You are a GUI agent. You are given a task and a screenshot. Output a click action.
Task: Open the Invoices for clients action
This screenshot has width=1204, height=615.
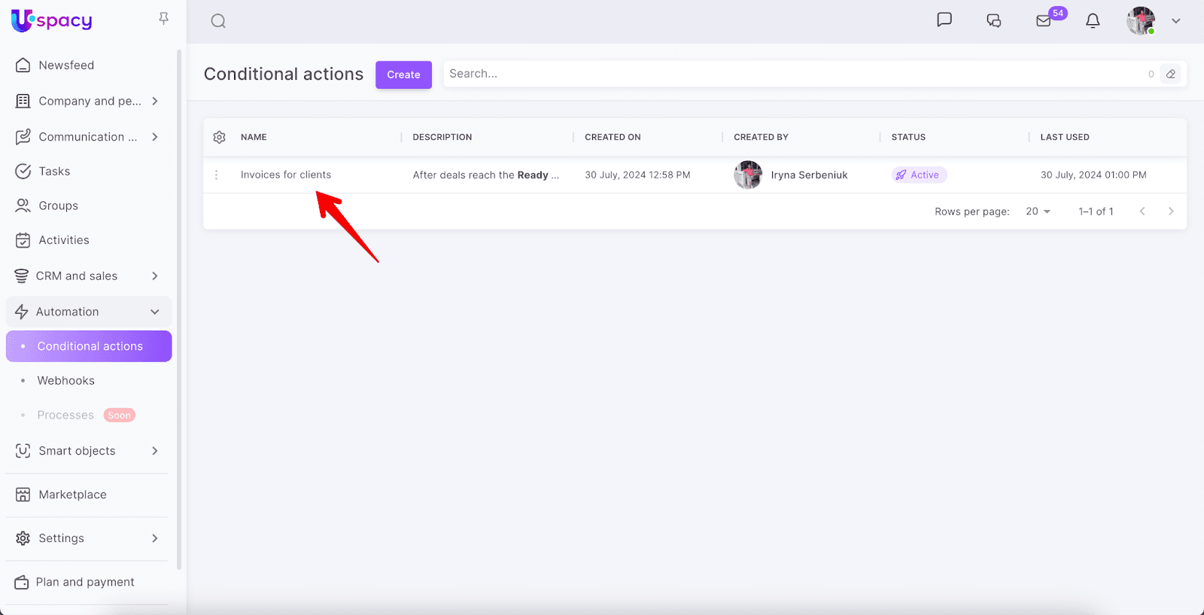coord(286,175)
